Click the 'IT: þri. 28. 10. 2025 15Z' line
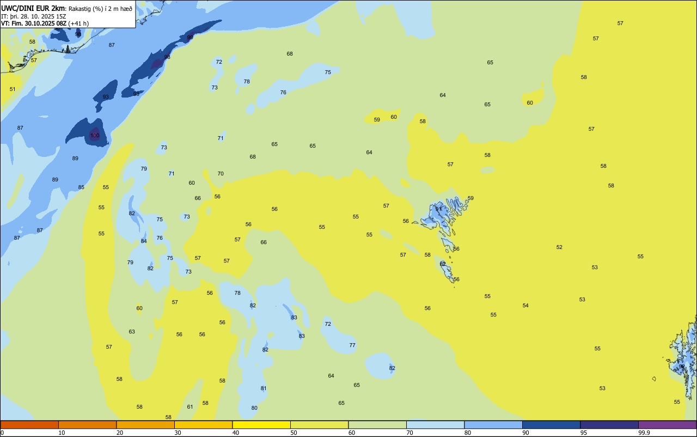697x437 pixels. click(x=34, y=16)
